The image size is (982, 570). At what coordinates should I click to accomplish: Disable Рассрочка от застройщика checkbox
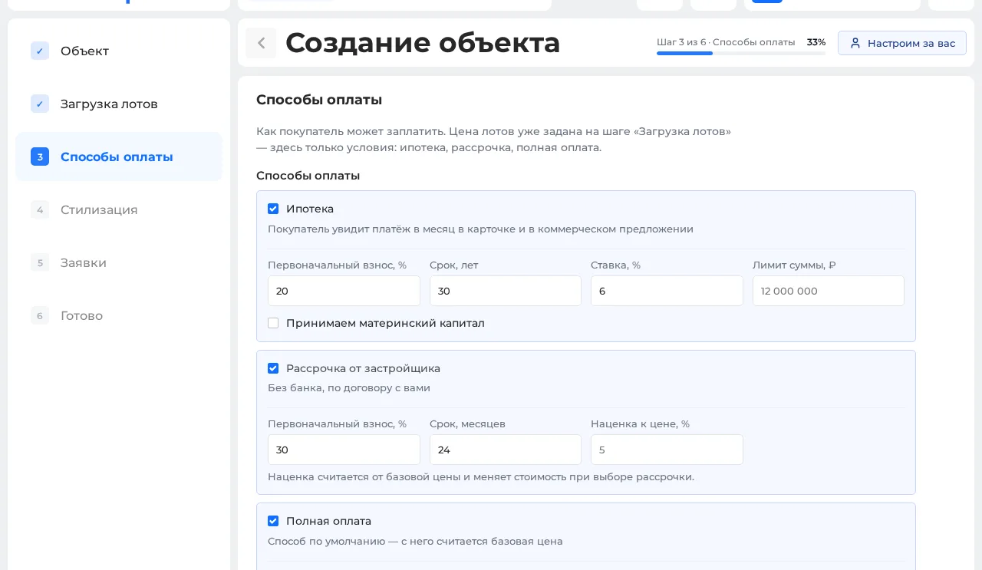click(273, 368)
